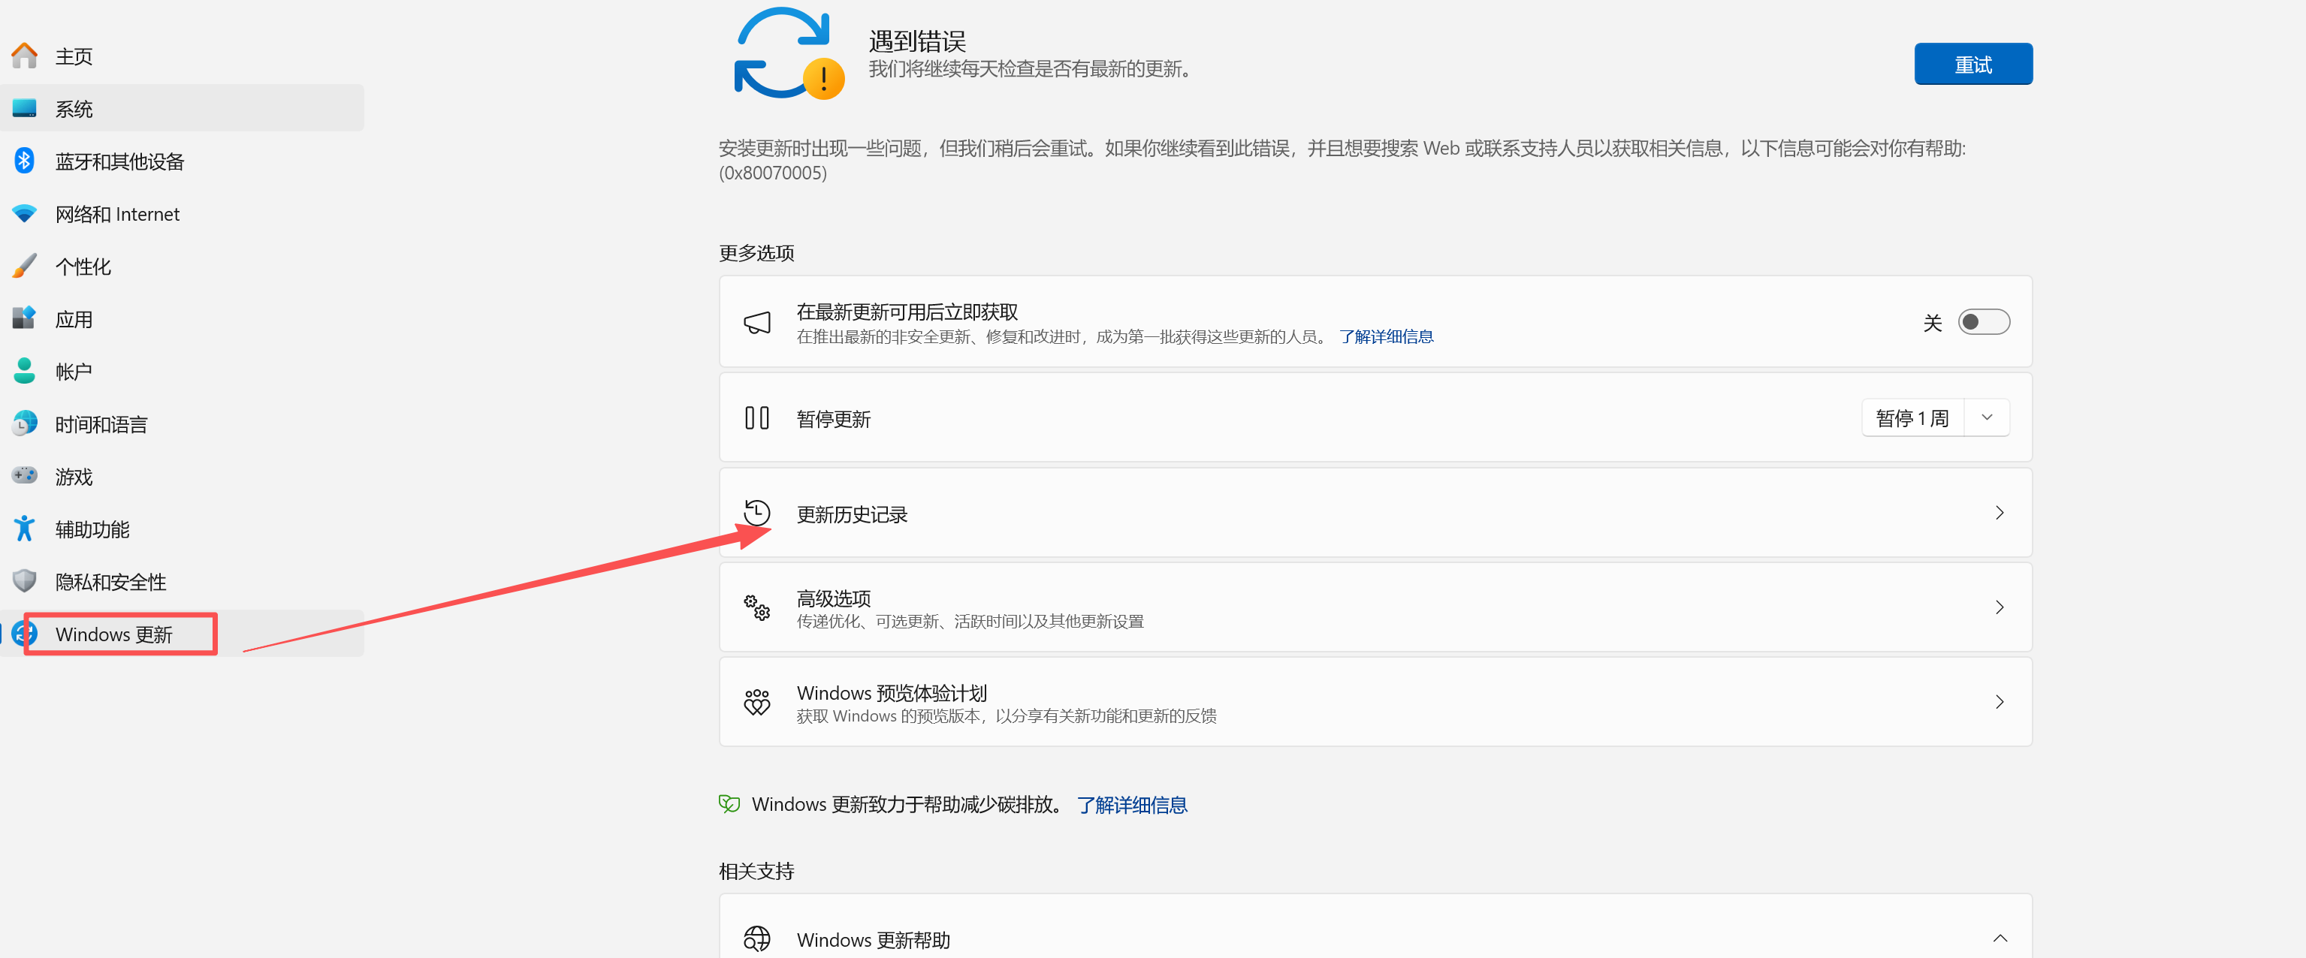This screenshot has width=2306, height=958.
Task: Open the 高级选项 chevron
Action: tap(1999, 607)
